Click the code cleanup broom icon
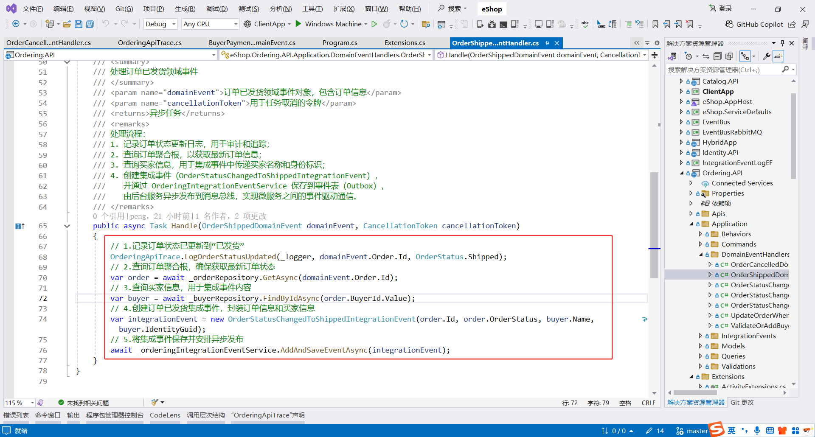This screenshot has height=437, width=815. click(155, 402)
